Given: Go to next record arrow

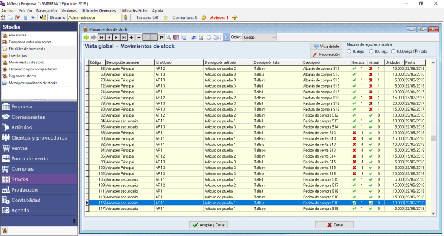Looking at the screenshot, I should click(x=116, y=38).
